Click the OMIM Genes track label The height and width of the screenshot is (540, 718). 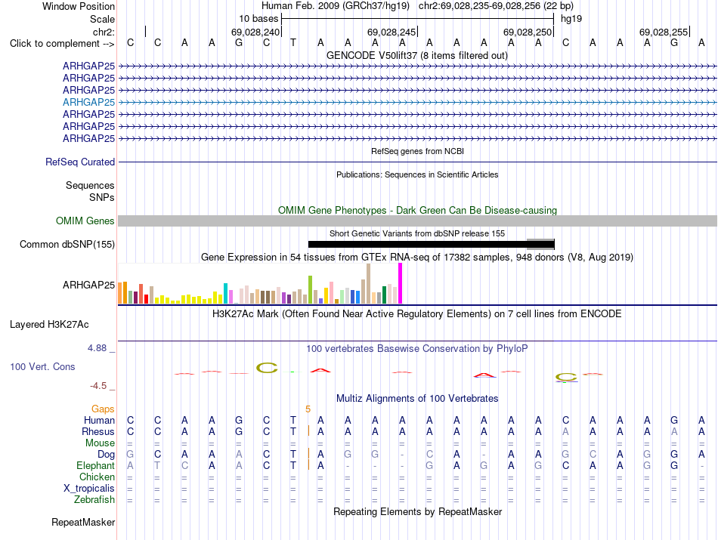85,221
